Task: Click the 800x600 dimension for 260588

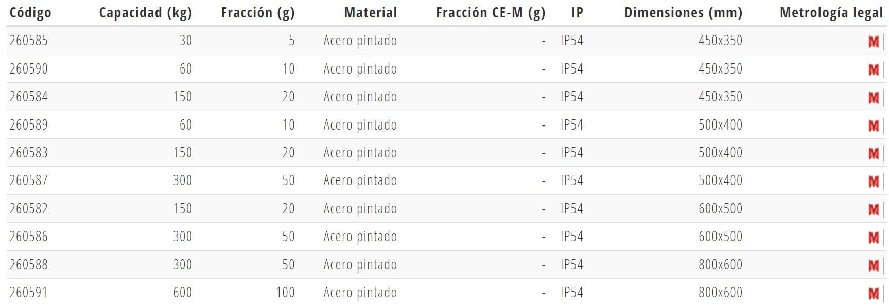Action: tap(720, 265)
